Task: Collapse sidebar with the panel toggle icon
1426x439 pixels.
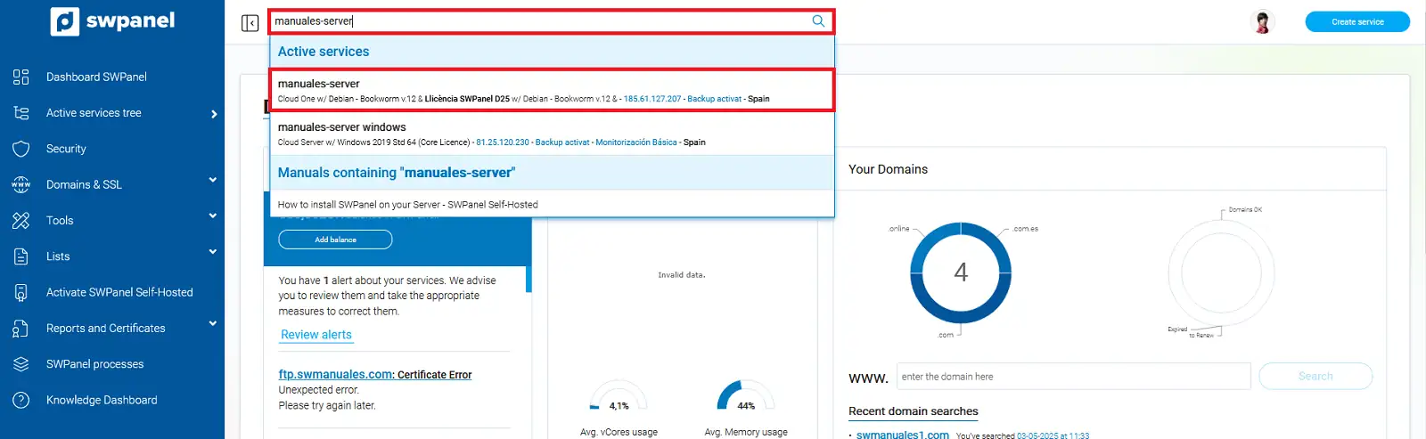Action: 250,23
